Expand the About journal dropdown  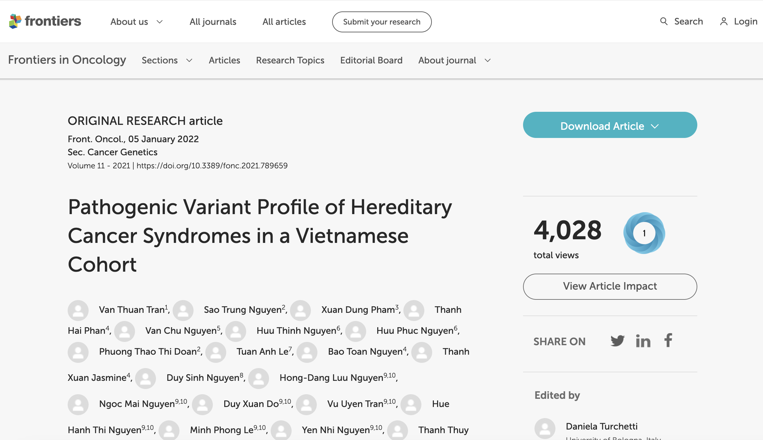(x=454, y=60)
